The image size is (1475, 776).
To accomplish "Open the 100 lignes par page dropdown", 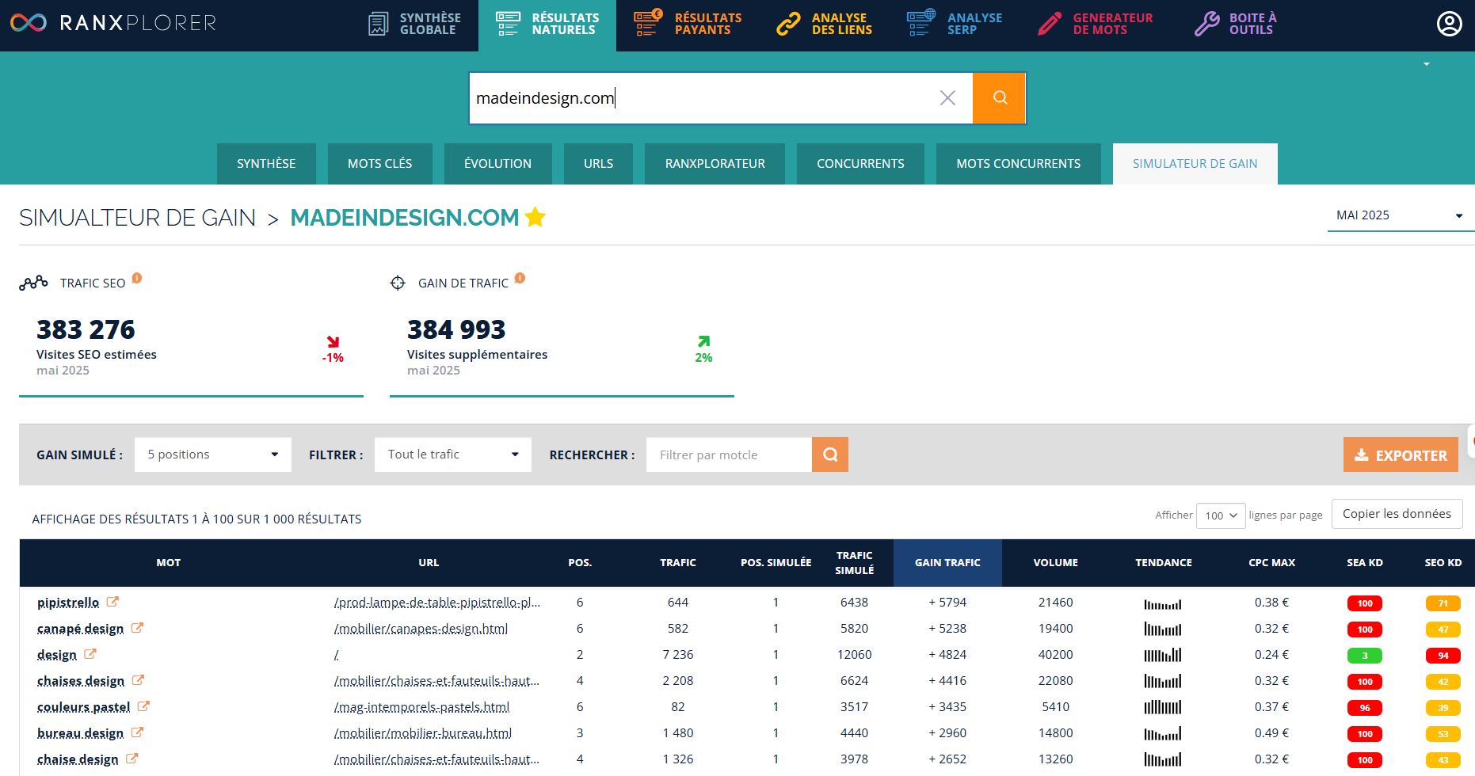I will point(1221,515).
